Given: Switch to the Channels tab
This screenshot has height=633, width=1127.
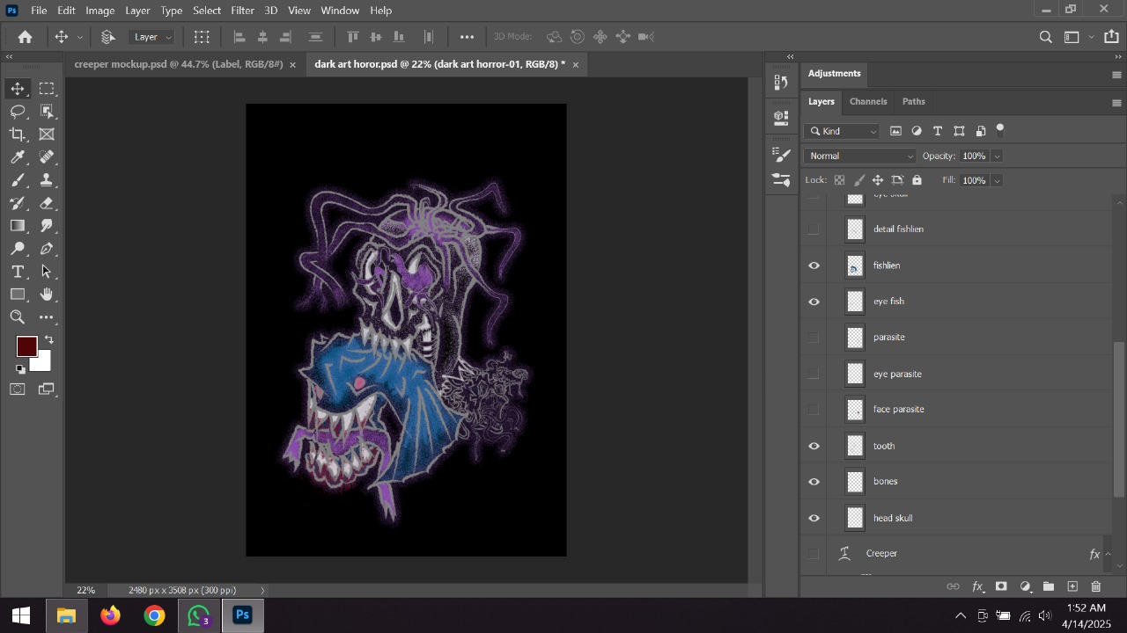Looking at the screenshot, I should pos(867,101).
